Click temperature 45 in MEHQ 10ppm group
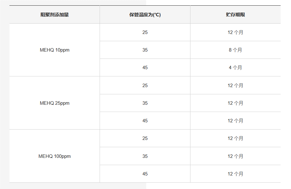Image resolution: width=291 pixels, height=189 pixels. click(145, 68)
